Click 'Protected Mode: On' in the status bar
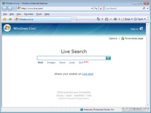This screenshot has width=151, height=113. pos(104,110)
